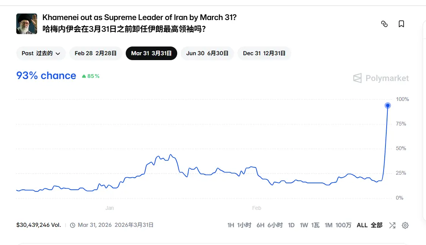Select the Jun 30 outcome tab
The image size is (426, 245).
207,53
